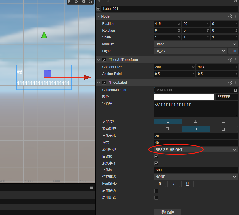
Task: Open cc.UITransform three-dot menu
Action: (x=236, y=60)
